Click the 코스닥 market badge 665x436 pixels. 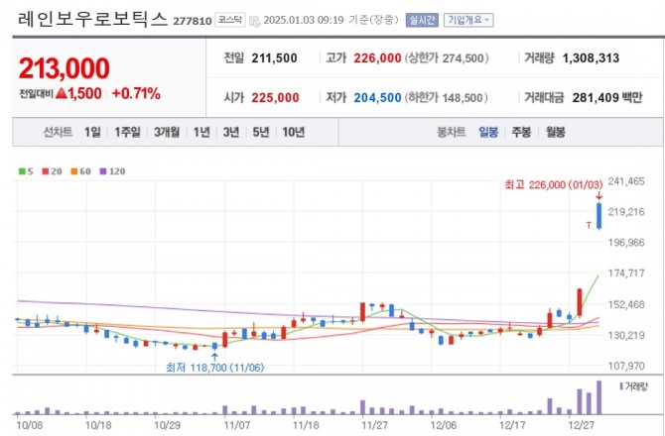pos(230,20)
